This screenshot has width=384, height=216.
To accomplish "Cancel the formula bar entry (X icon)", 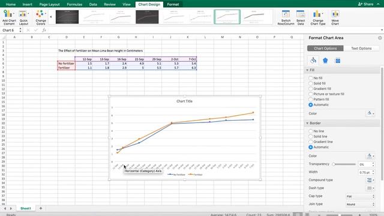I will pos(28,30).
